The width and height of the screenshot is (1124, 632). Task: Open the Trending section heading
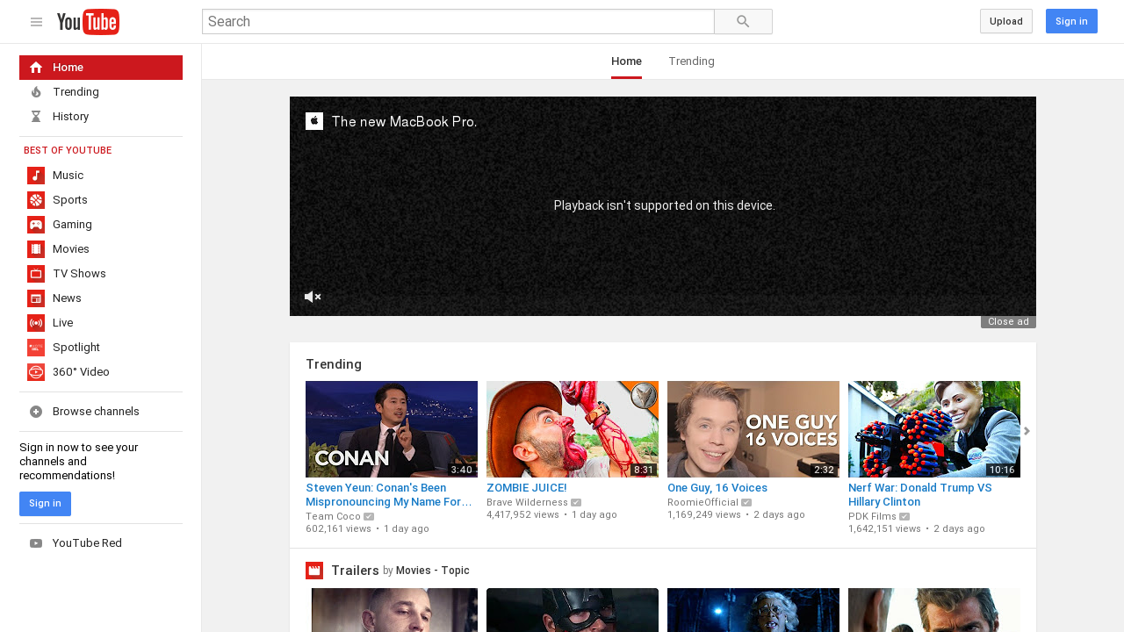point(334,364)
